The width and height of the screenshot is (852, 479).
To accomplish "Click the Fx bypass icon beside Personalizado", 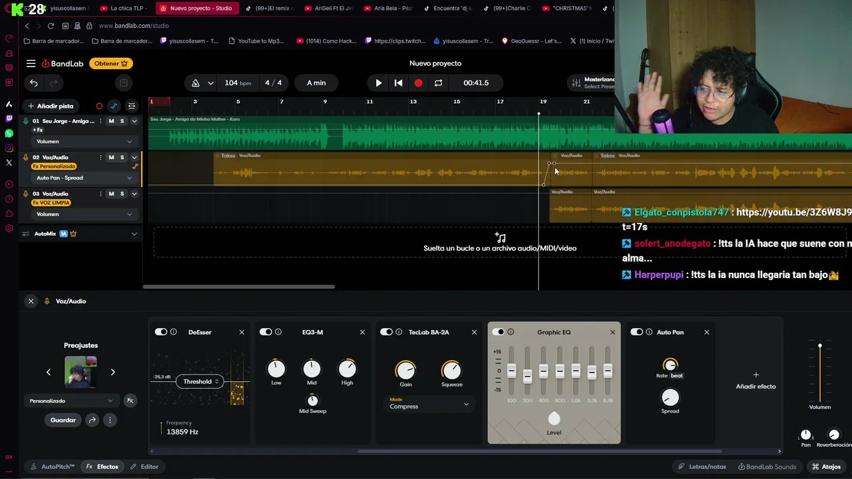I will 130,400.
